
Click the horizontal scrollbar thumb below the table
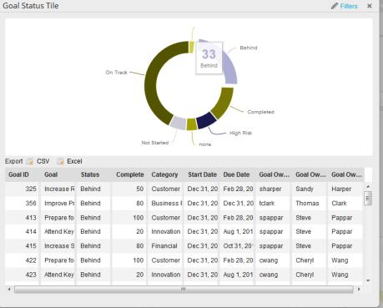click(x=184, y=290)
